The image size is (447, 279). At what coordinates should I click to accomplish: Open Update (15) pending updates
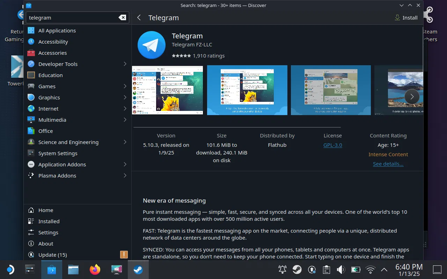click(x=77, y=255)
